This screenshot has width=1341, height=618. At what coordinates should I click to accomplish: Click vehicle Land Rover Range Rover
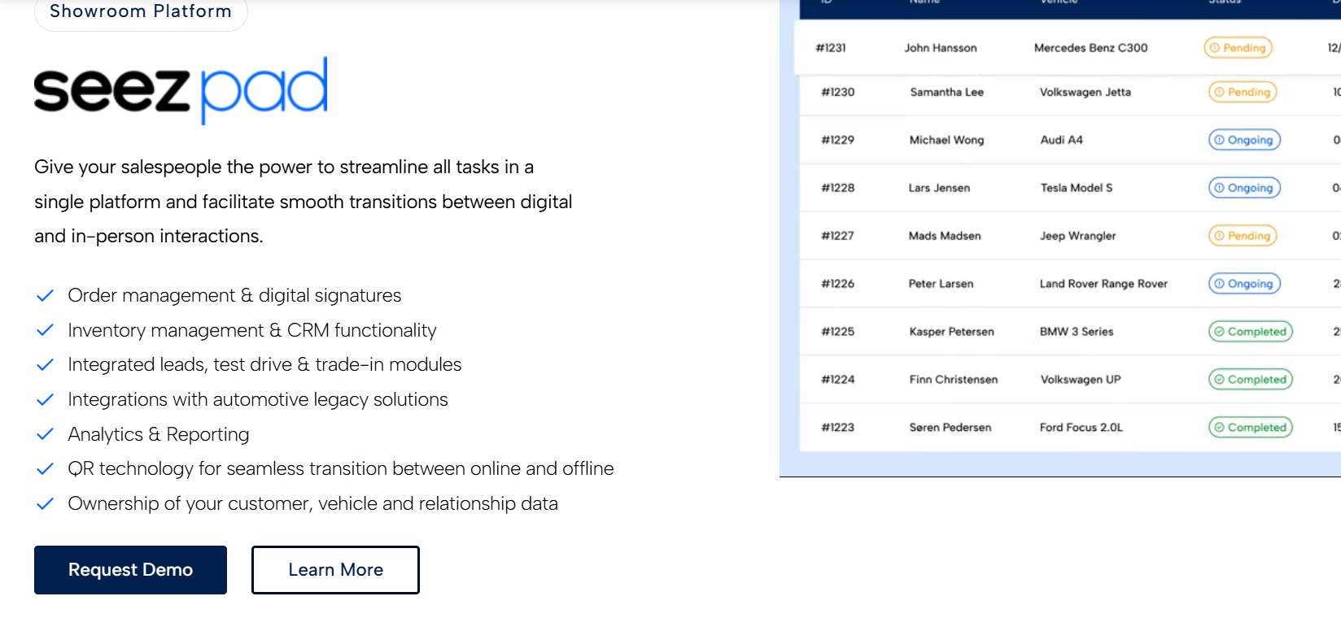pyautogui.click(x=1103, y=284)
